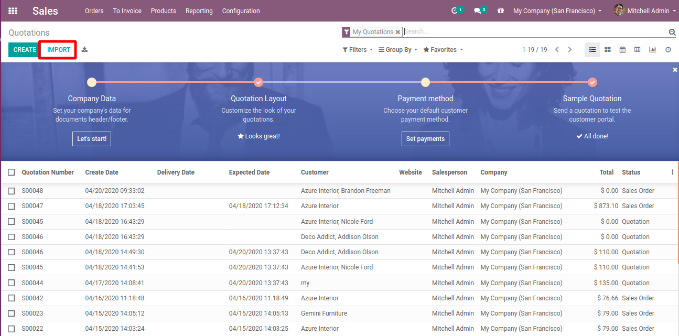Image resolution: width=679 pixels, height=336 pixels.
Task: Click the Quotation Layout checked step circle
Action: point(258,82)
